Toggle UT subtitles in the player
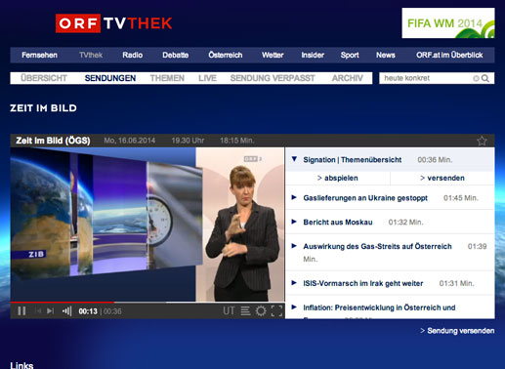Viewport: 505px width, 369px height. pos(229,311)
